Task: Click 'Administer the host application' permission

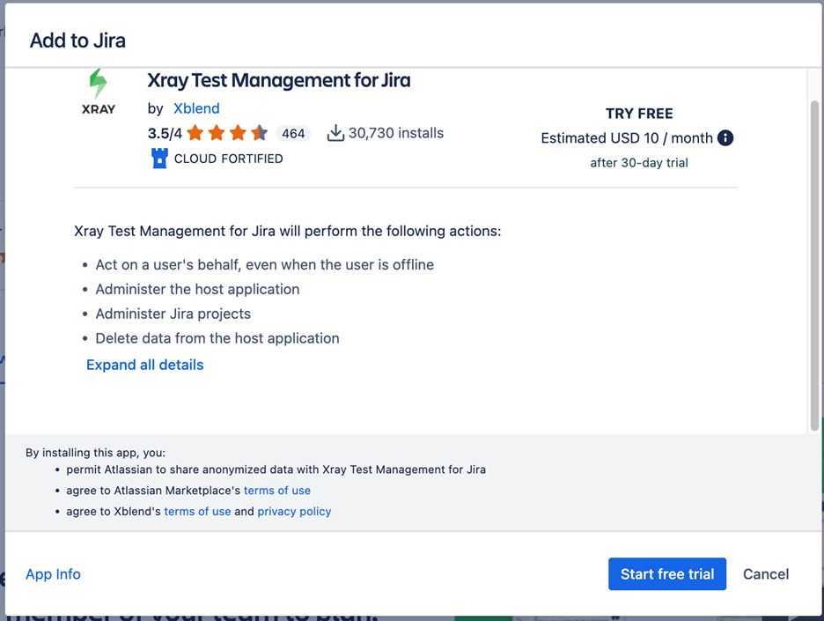Action: coord(197,289)
